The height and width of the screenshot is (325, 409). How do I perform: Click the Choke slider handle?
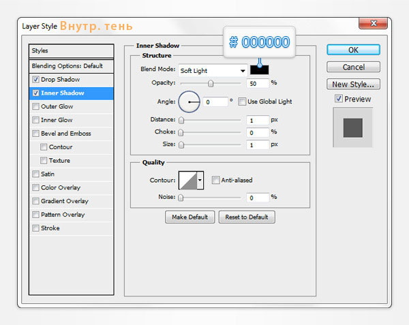(x=181, y=132)
